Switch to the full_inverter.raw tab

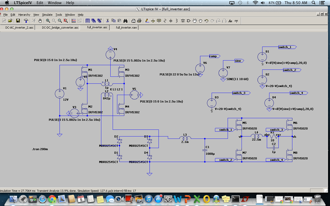coord(124,27)
